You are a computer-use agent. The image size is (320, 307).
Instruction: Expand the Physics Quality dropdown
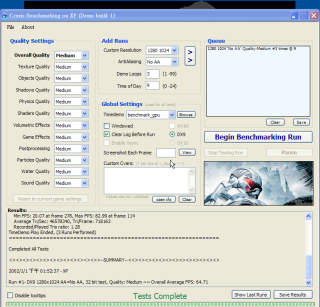(x=84, y=101)
